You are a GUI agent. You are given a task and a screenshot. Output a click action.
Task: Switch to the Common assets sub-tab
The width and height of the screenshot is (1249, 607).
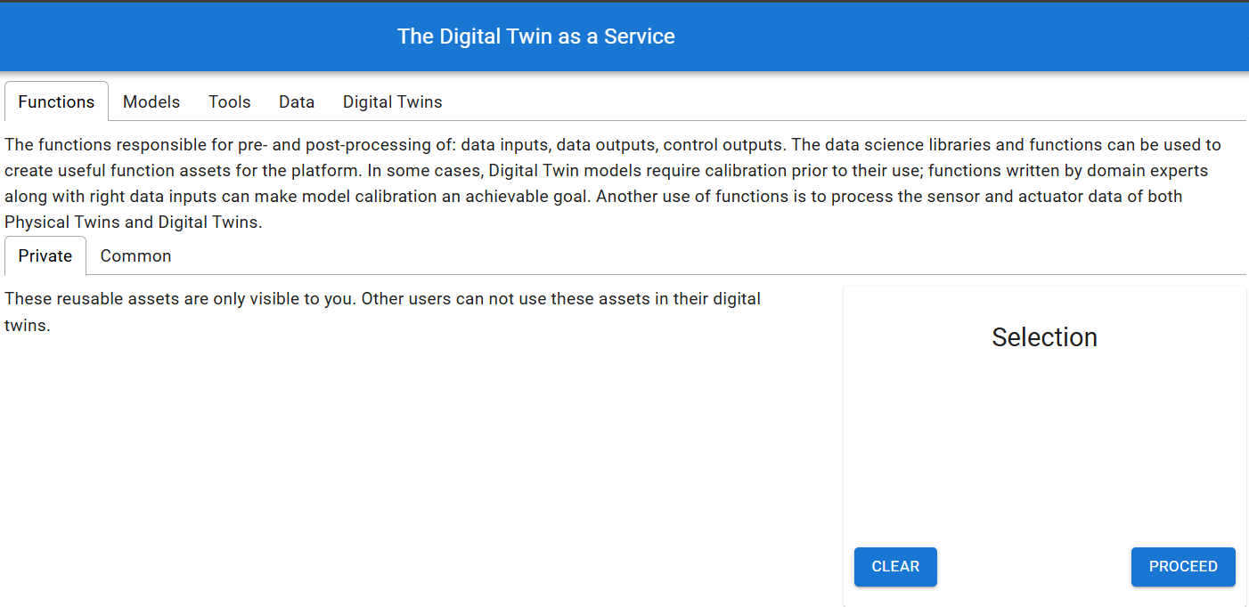pyautogui.click(x=135, y=256)
